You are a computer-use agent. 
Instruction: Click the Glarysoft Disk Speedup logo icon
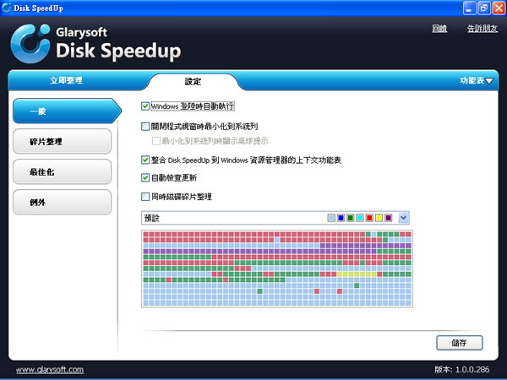tap(30, 43)
